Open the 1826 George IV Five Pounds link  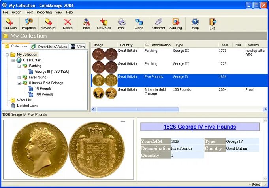point(200,127)
